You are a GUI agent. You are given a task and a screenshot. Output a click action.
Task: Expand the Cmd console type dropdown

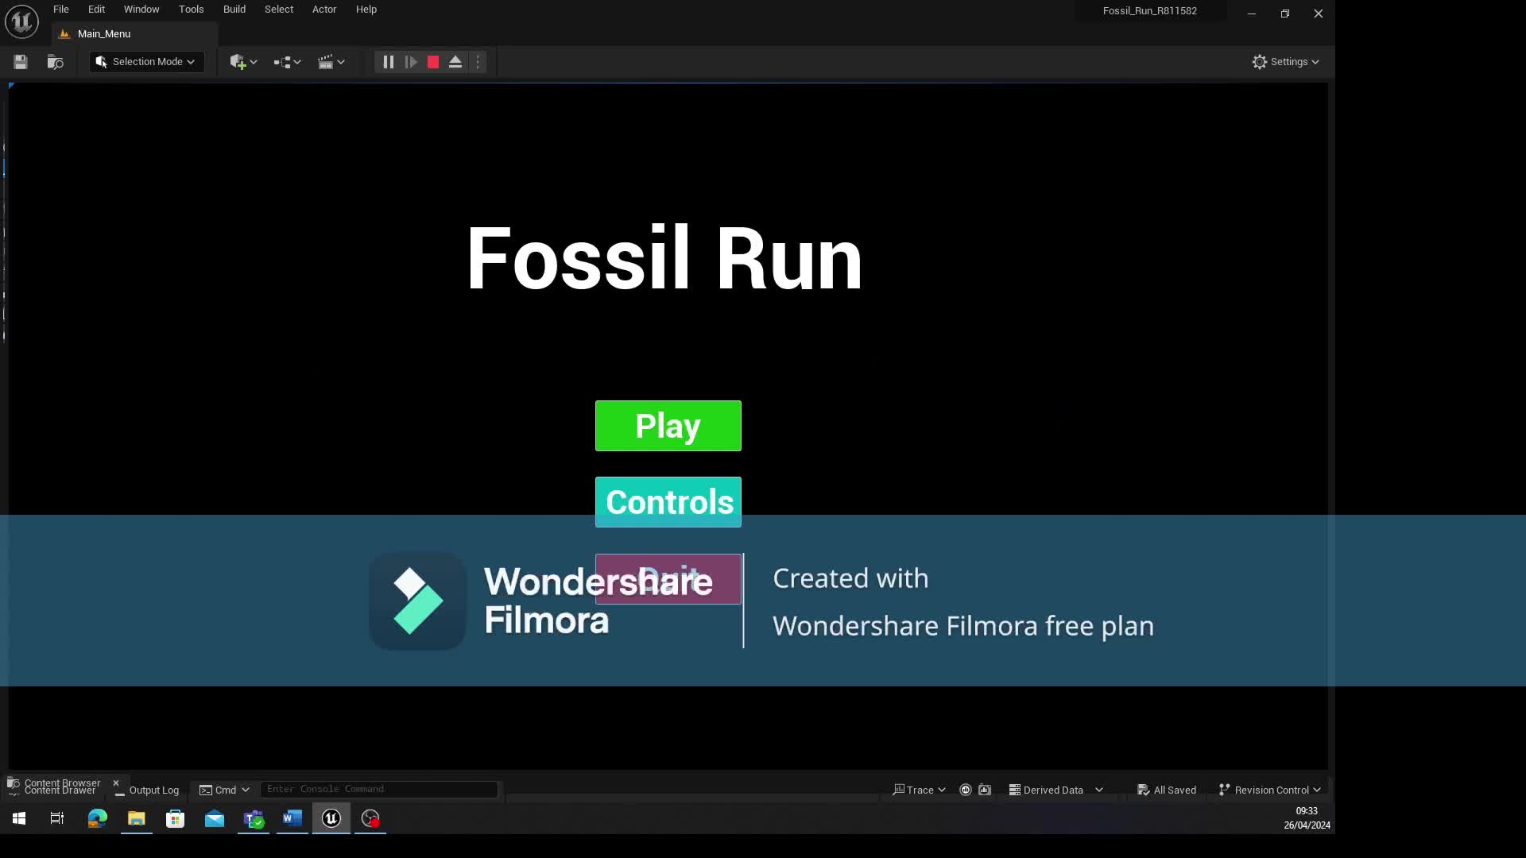pos(224,790)
